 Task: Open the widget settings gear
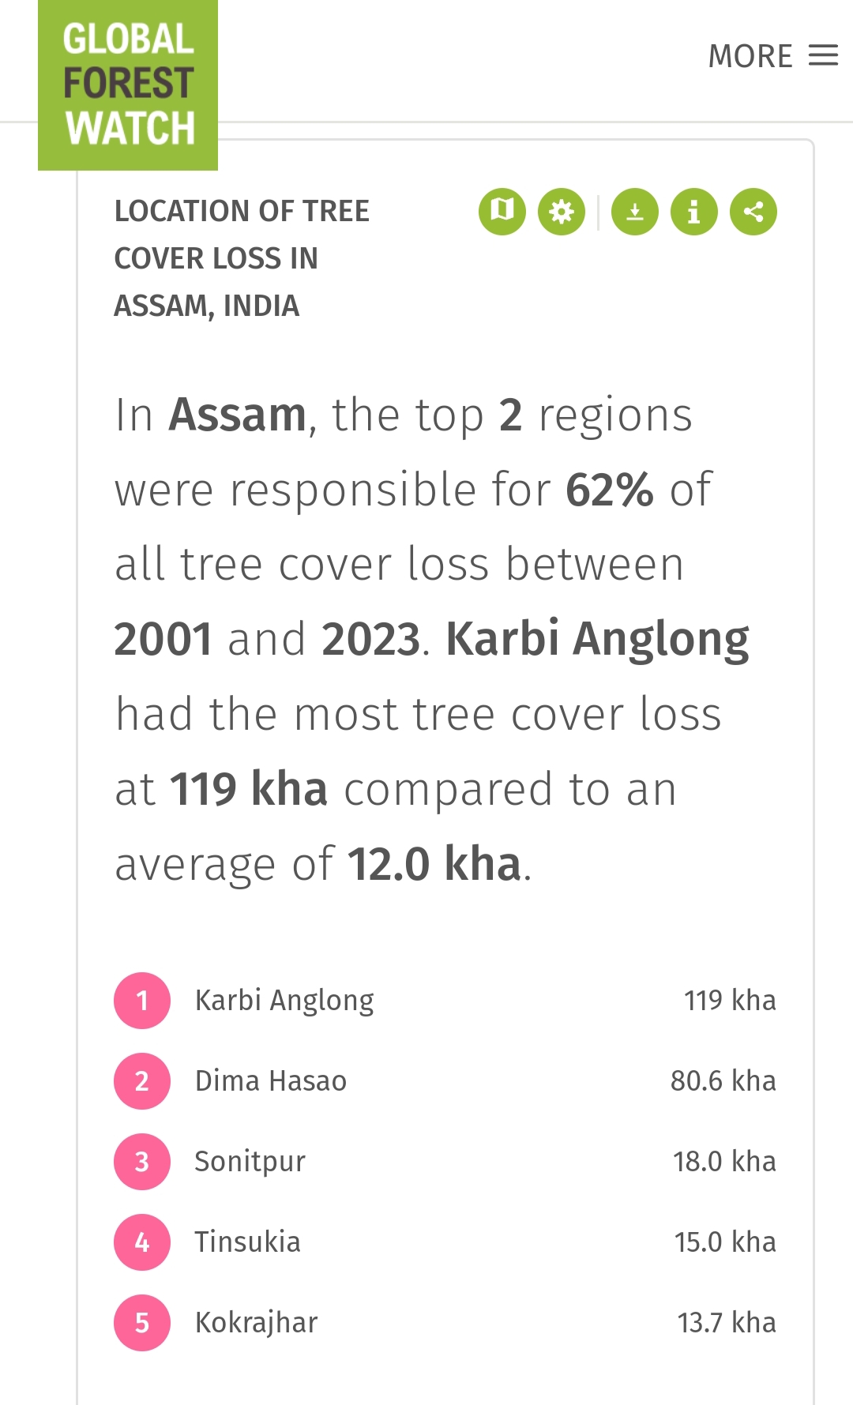click(560, 211)
